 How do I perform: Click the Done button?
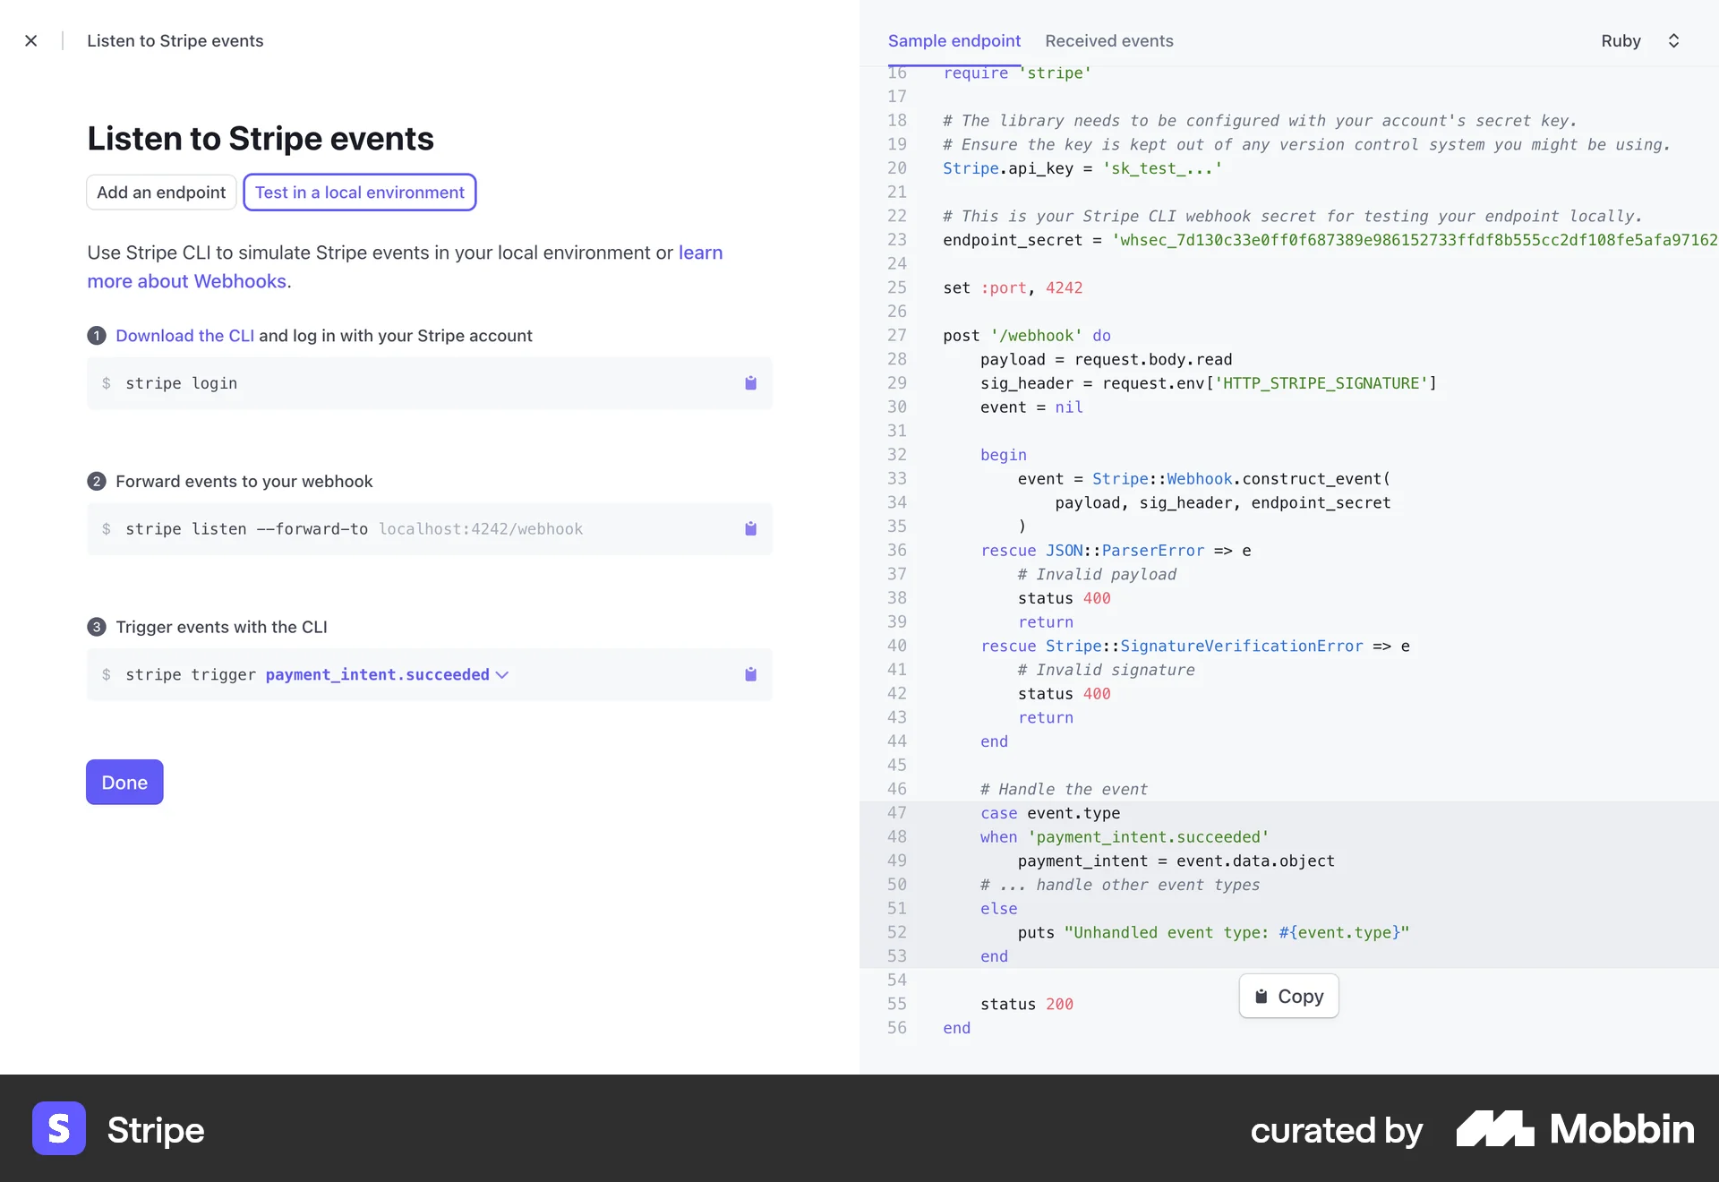point(124,782)
